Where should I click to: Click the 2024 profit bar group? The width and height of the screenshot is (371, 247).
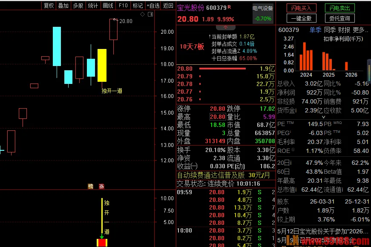coord(306,57)
